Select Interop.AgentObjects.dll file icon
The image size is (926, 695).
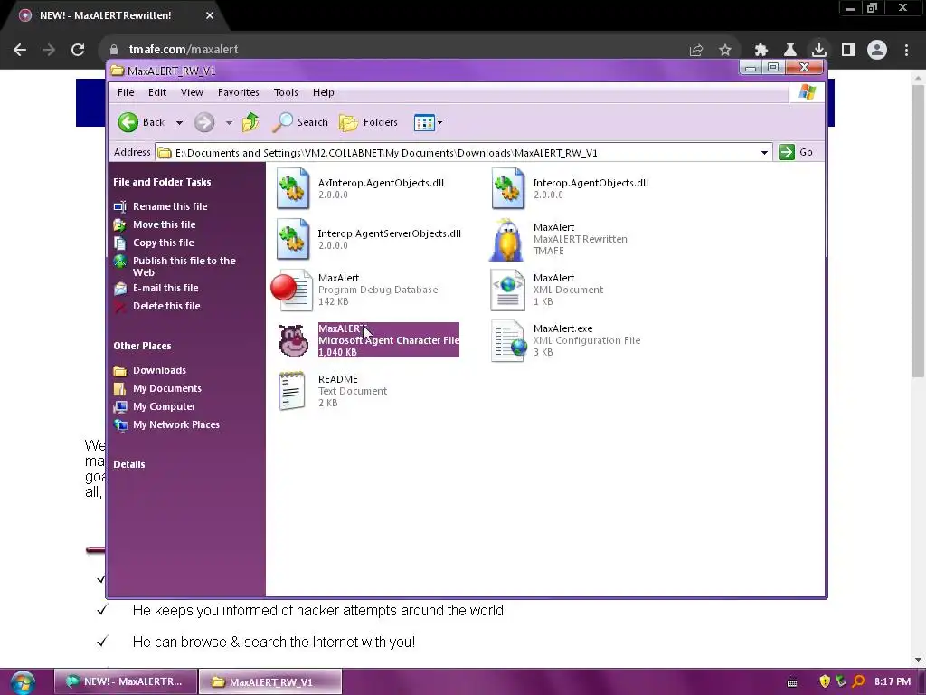[508, 188]
